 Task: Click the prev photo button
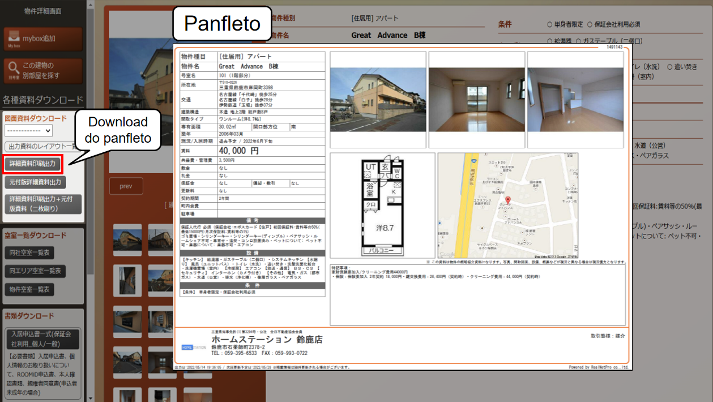pyautogui.click(x=125, y=186)
